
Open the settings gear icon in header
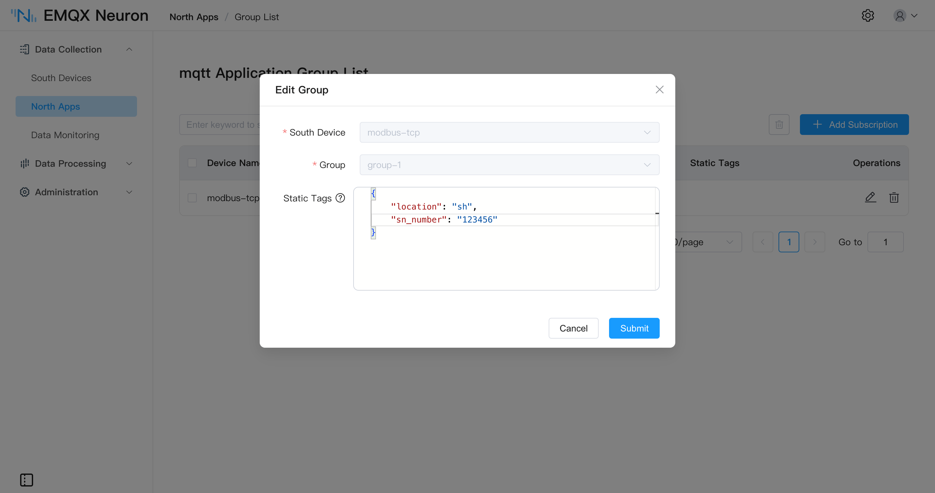(868, 16)
